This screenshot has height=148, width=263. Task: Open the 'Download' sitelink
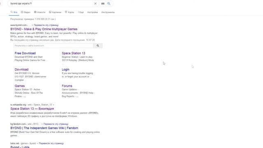click(x=21, y=69)
